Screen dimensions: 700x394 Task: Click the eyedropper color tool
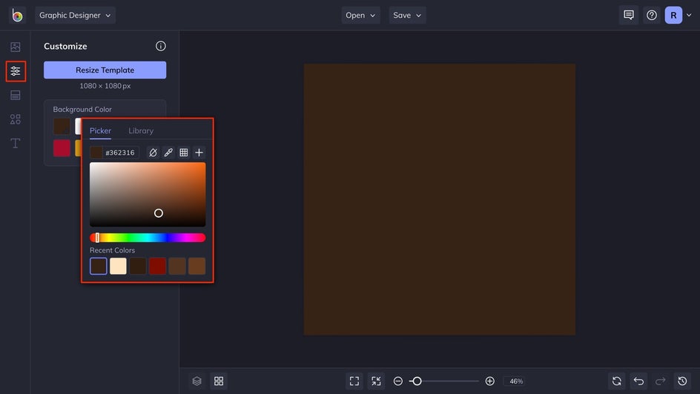[168, 153]
